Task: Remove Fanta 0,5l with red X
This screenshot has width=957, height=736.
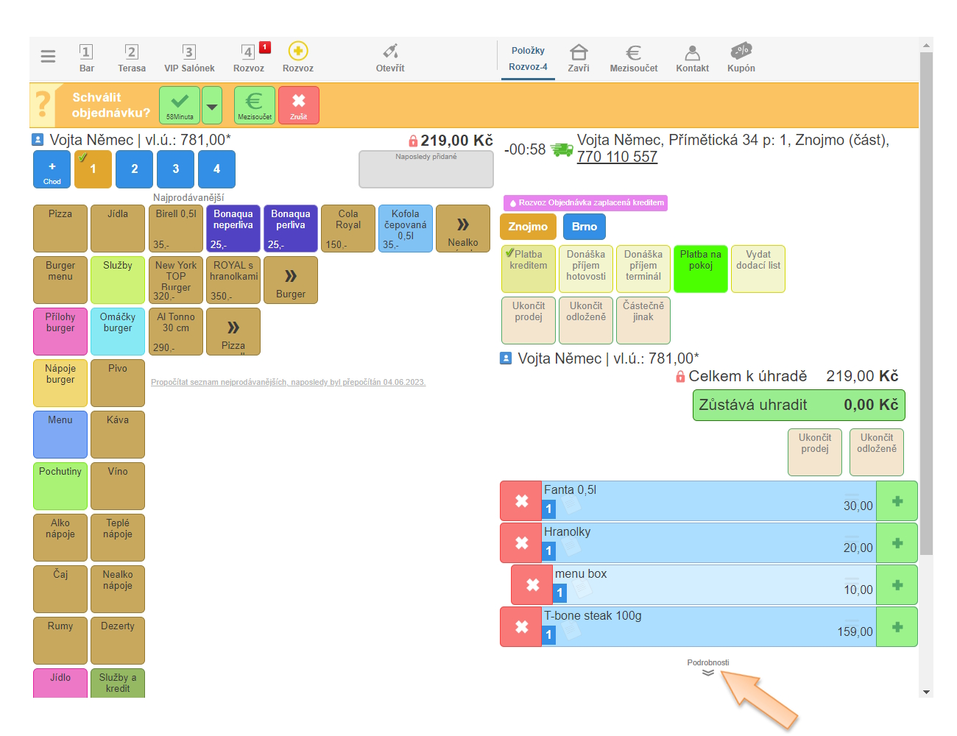Action: click(x=521, y=501)
